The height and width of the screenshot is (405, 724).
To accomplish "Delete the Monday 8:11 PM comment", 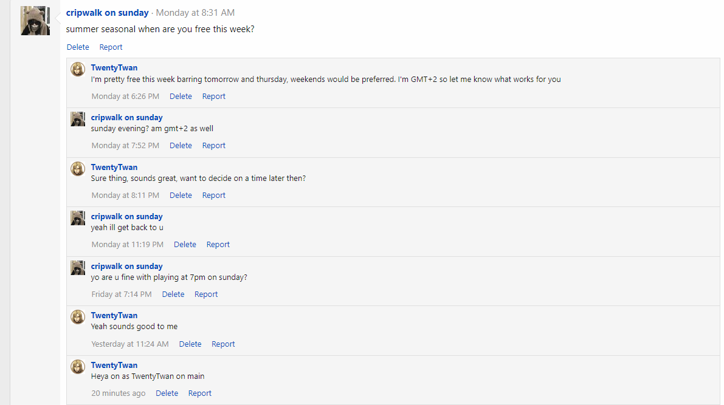I will tap(181, 196).
